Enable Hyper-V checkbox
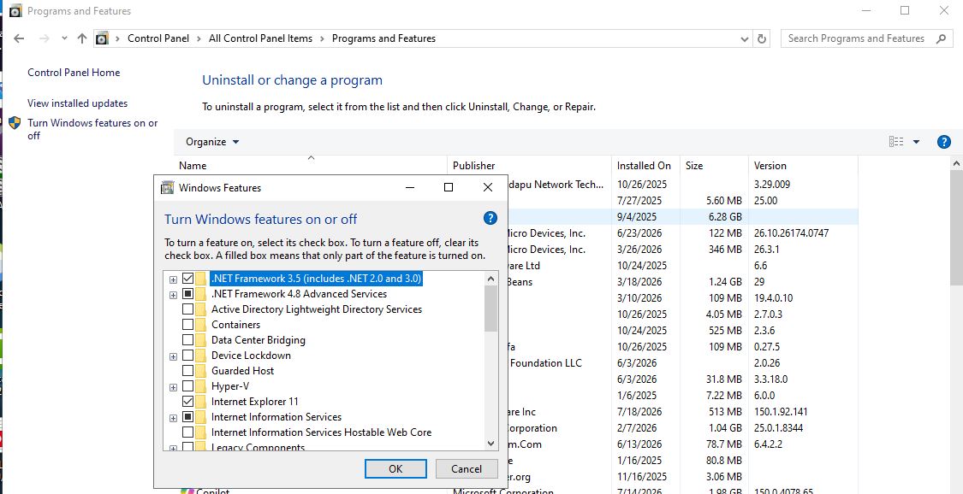This screenshot has height=494, width=963. [188, 386]
